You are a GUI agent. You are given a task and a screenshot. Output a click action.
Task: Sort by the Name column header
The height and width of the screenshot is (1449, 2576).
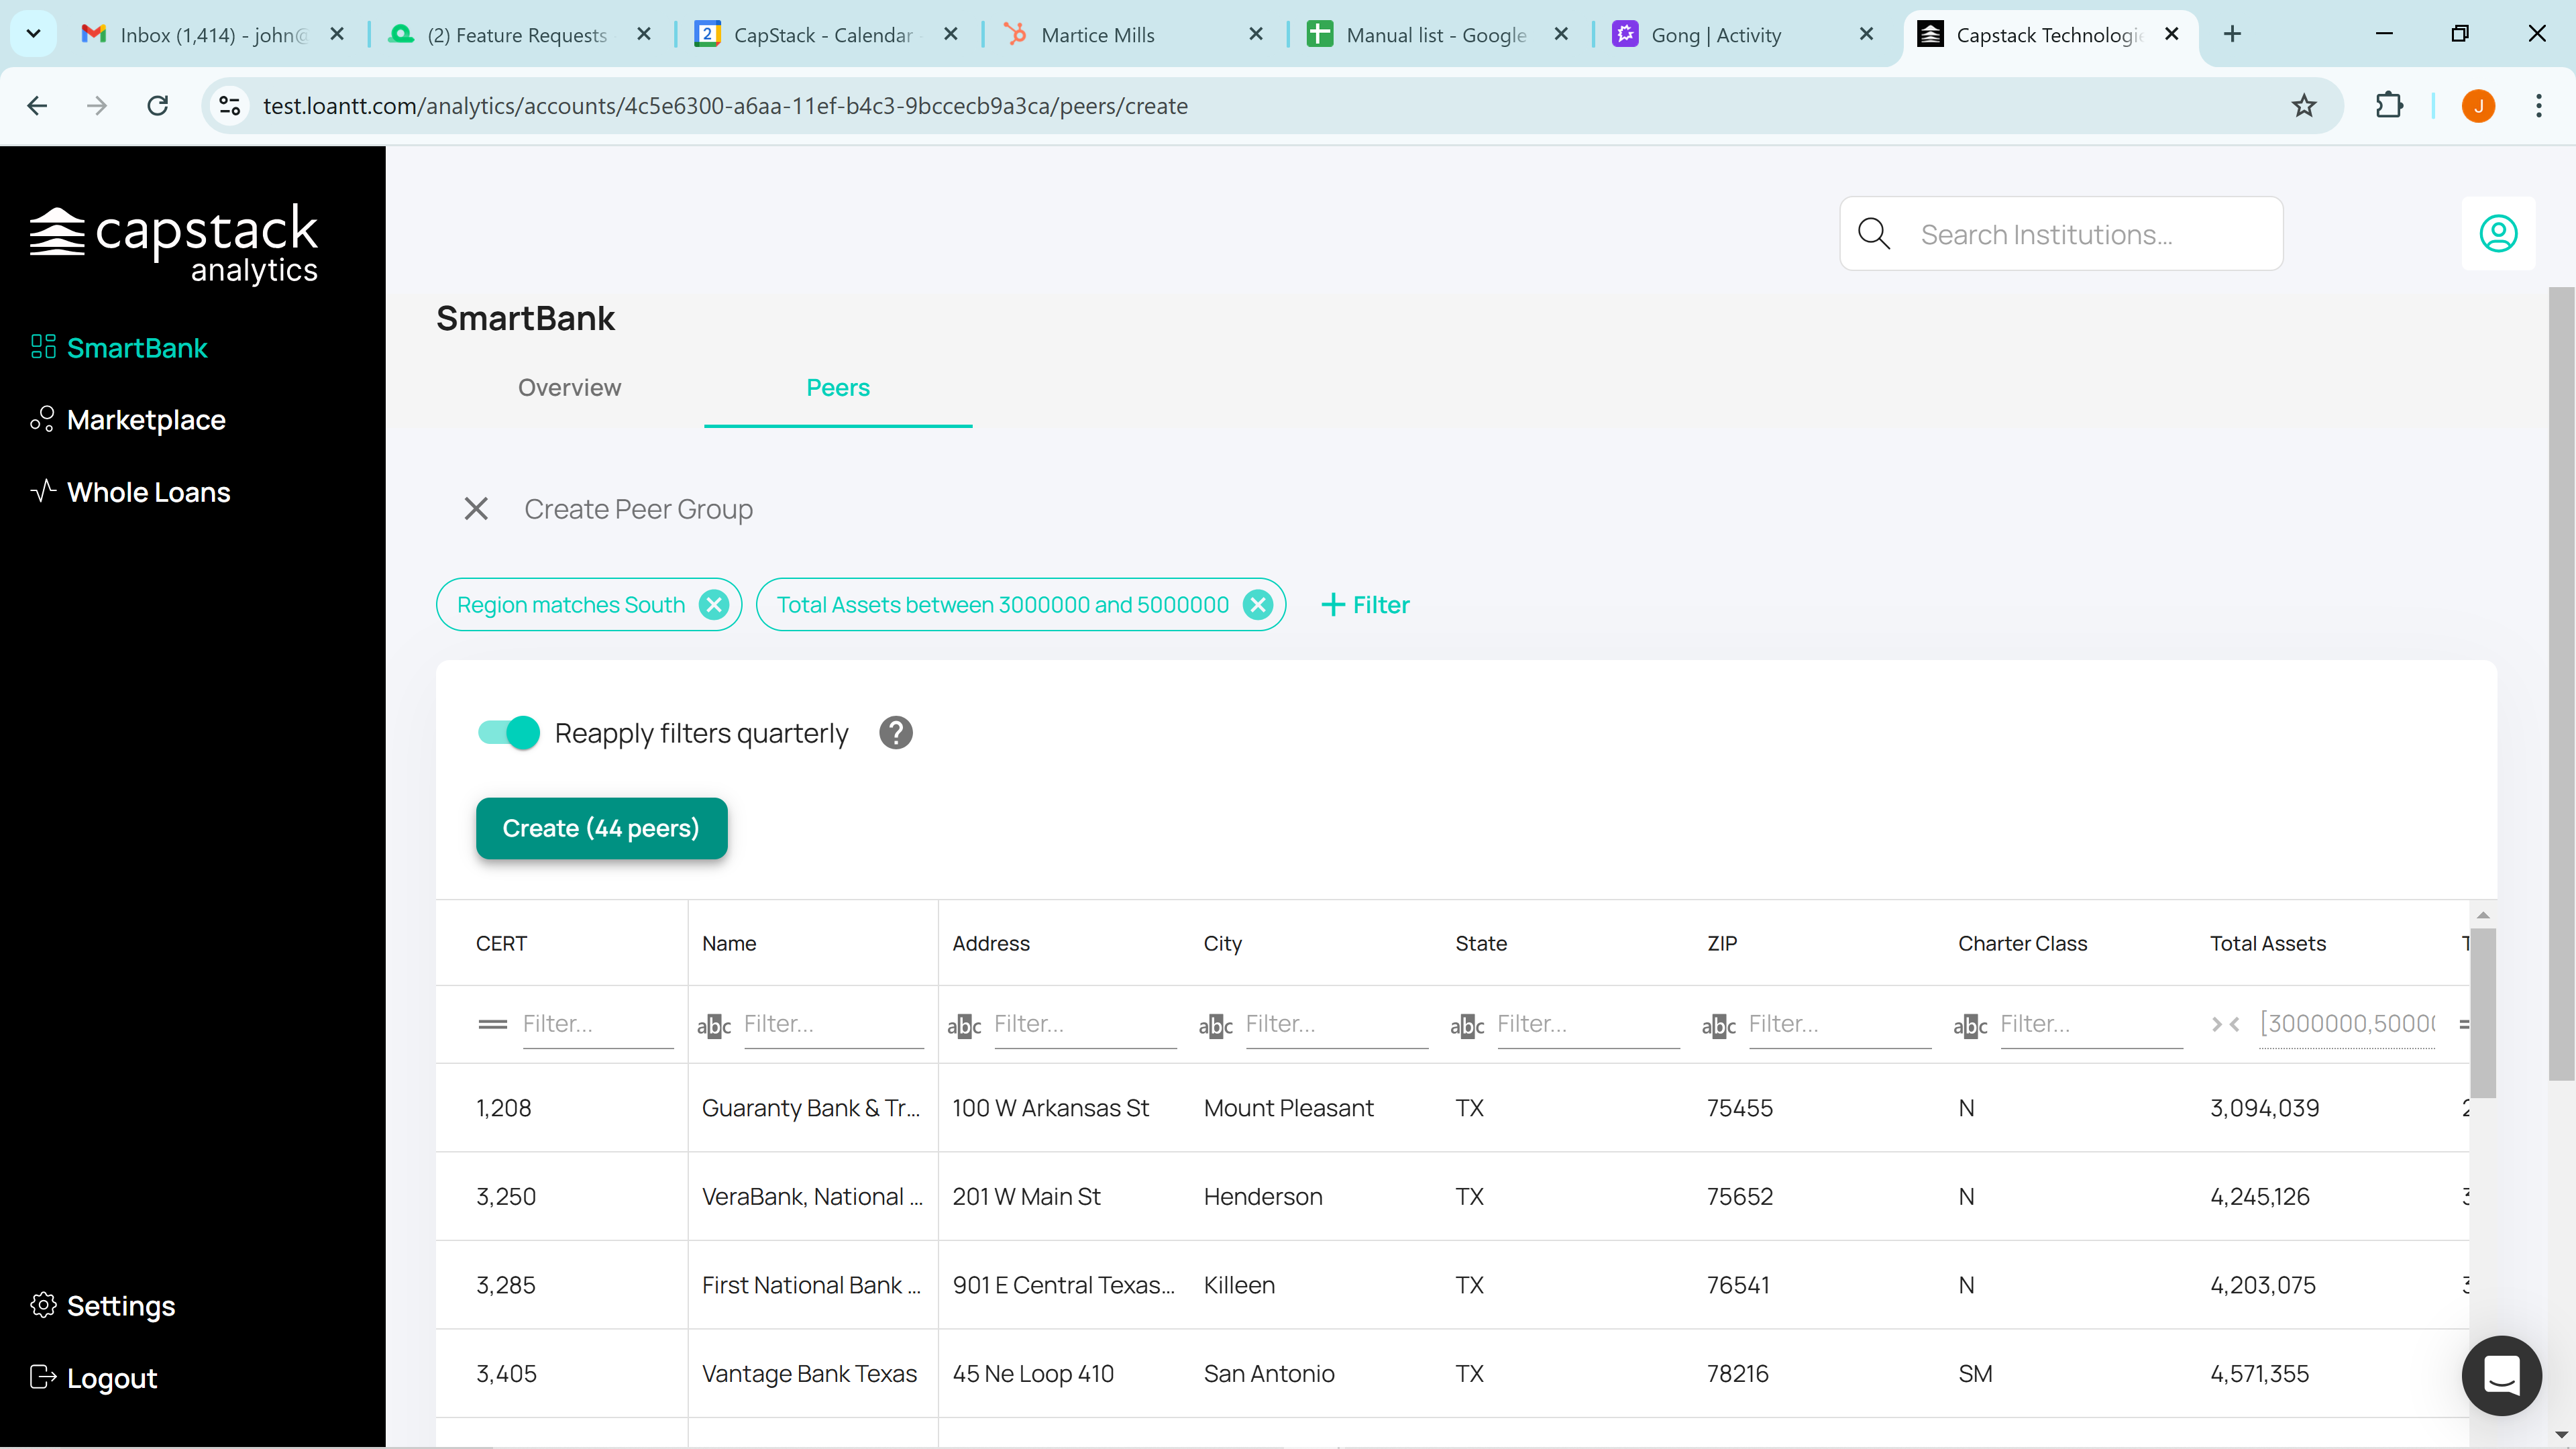[728, 943]
